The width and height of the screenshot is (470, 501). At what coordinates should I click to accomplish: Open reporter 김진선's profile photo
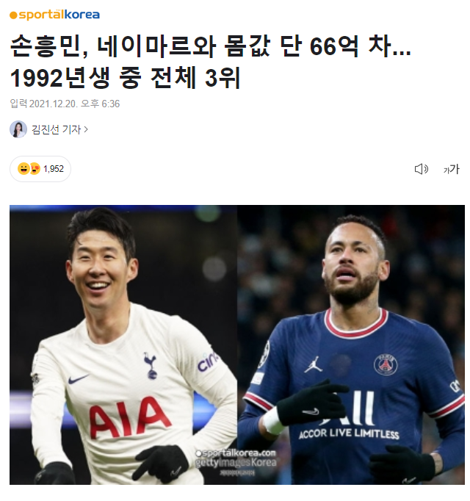[18, 129]
